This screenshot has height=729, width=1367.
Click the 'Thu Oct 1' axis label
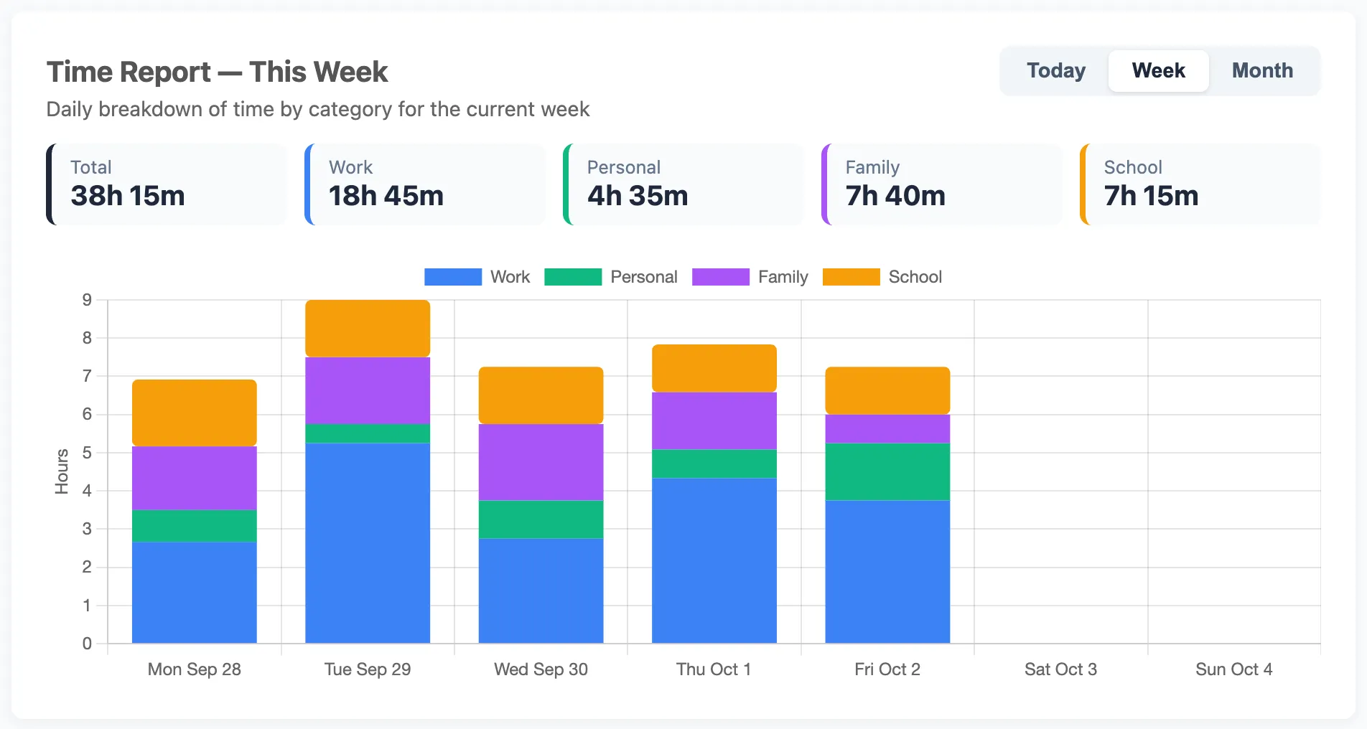click(714, 669)
